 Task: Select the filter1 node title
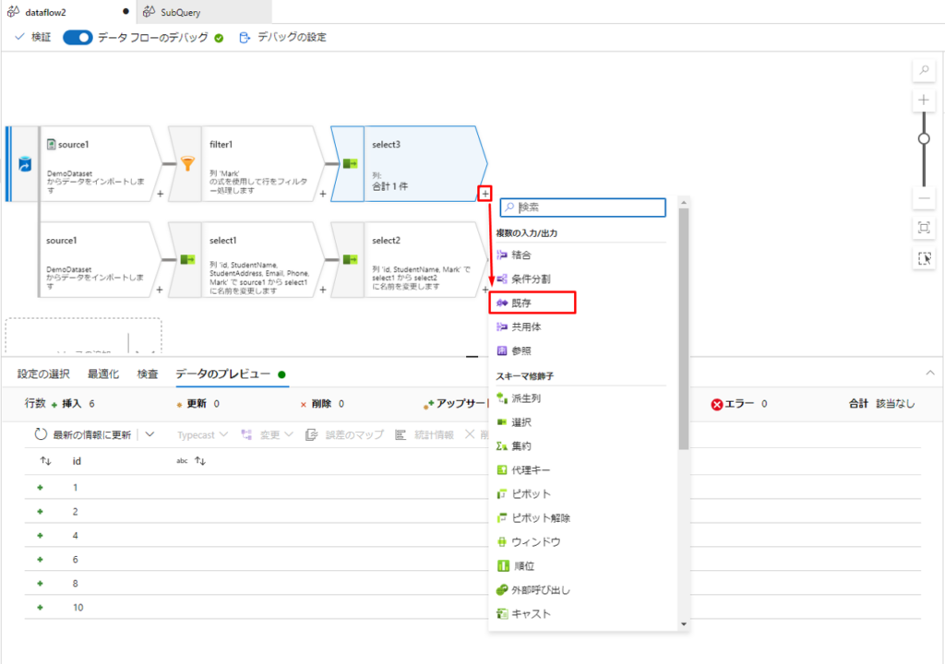coord(221,145)
